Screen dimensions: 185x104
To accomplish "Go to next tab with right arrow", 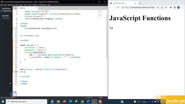I will tap(16, 8).
